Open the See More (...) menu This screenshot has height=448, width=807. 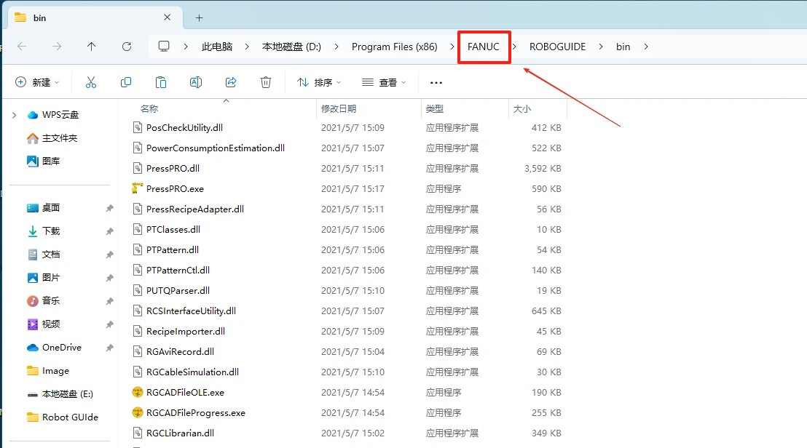click(436, 82)
